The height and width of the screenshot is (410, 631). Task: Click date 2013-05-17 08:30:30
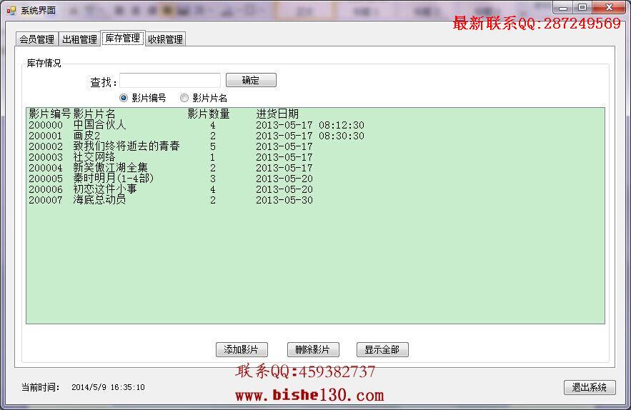coord(310,136)
